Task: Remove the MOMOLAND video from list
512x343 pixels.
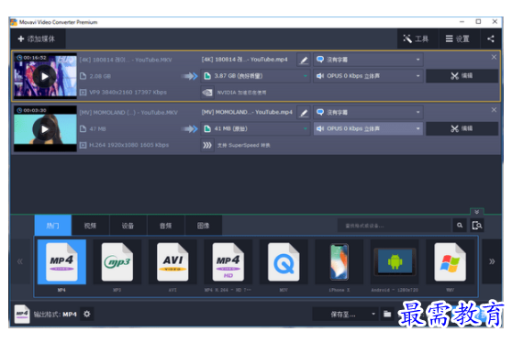Action: click(494, 110)
